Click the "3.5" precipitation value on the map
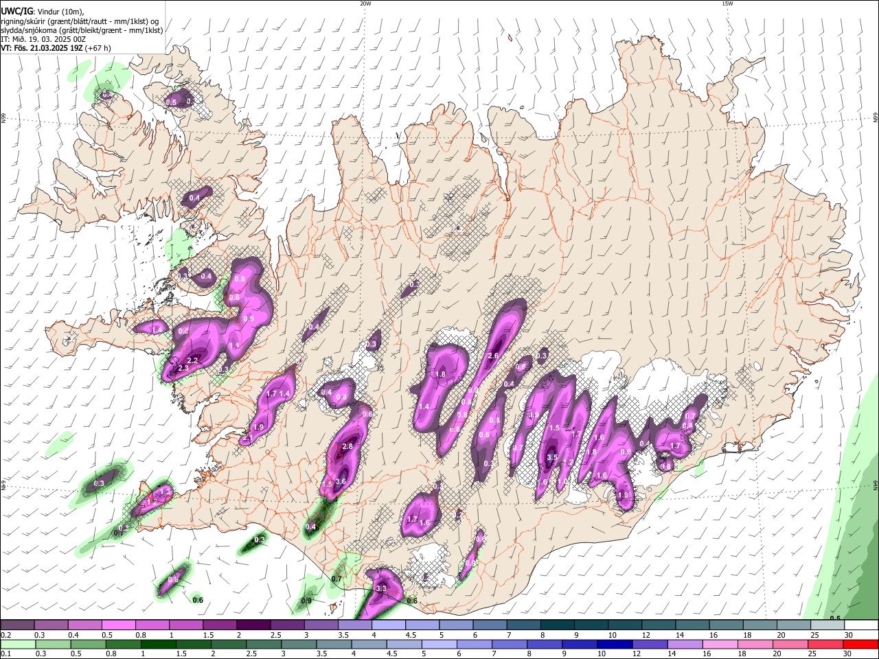879x659 pixels. click(x=551, y=457)
